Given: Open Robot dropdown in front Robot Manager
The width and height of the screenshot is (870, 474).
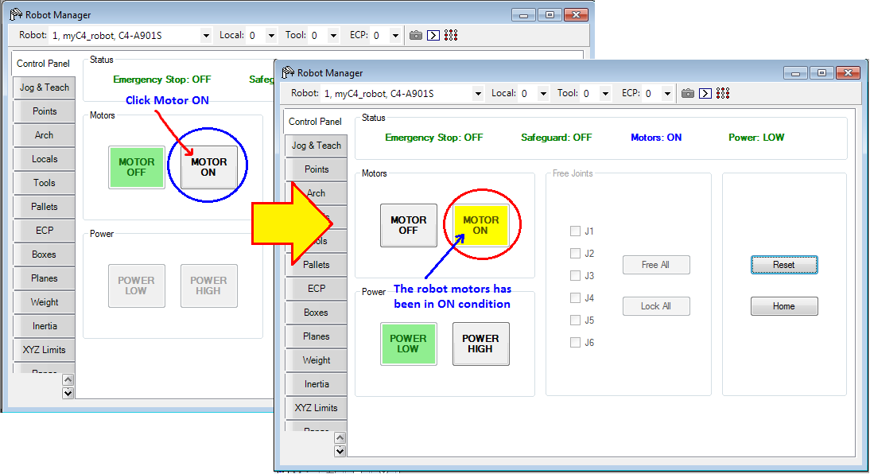Looking at the screenshot, I should tap(478, 93).
